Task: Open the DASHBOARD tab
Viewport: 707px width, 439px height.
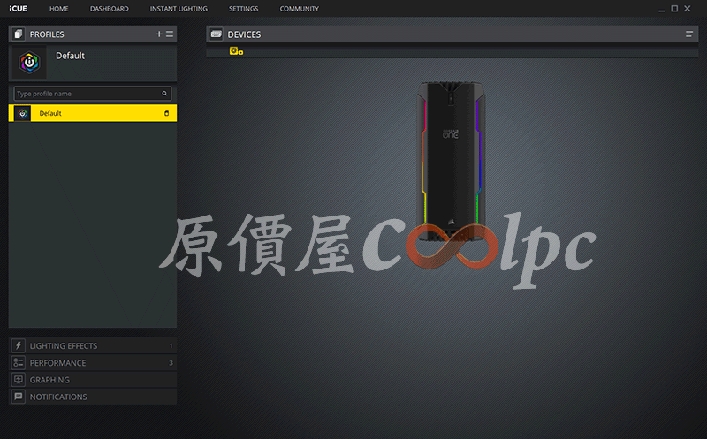Action: (x=109, y=9)
